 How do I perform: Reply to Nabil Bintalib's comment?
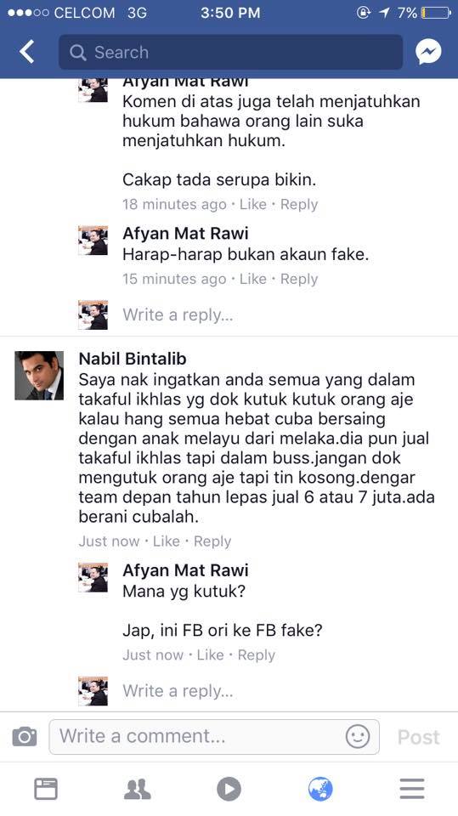point(212,541)
